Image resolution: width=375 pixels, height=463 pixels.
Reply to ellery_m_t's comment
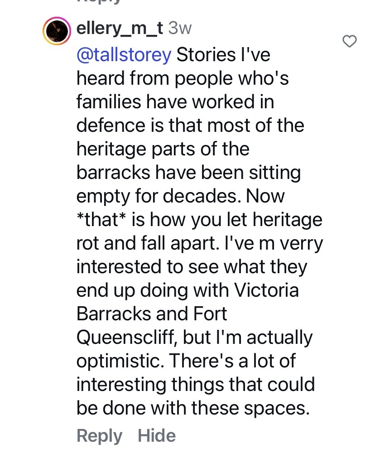[x=100, y=436]
